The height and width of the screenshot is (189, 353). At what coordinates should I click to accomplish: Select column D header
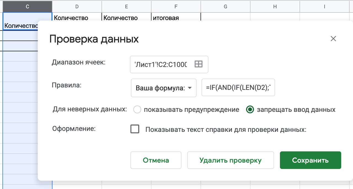pos(77,7)
